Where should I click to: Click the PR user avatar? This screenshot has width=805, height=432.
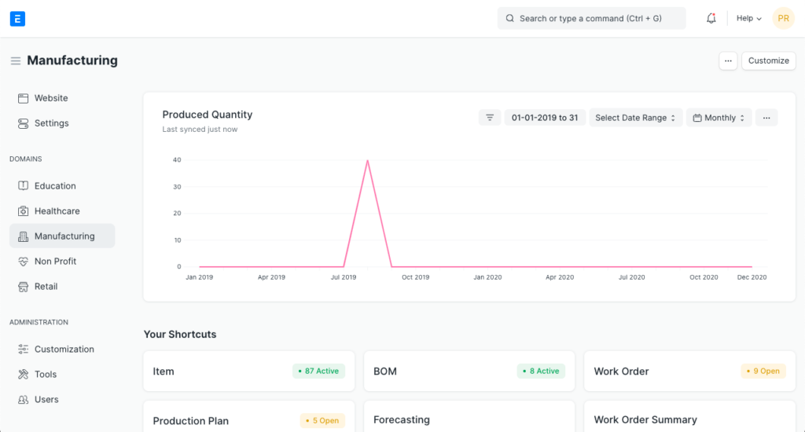tap(783, 18)
